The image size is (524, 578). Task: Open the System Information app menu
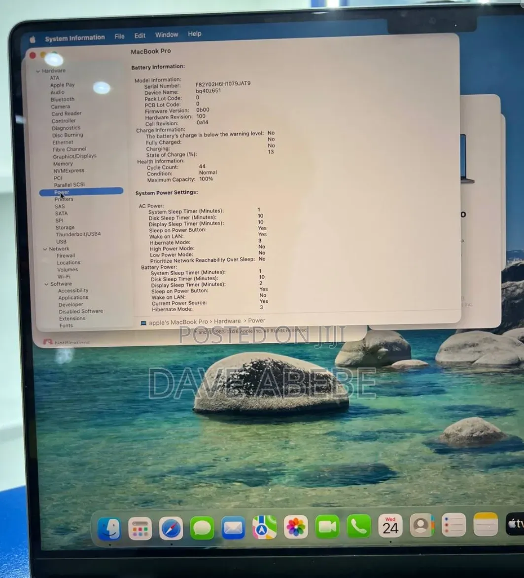coord(75,37)
